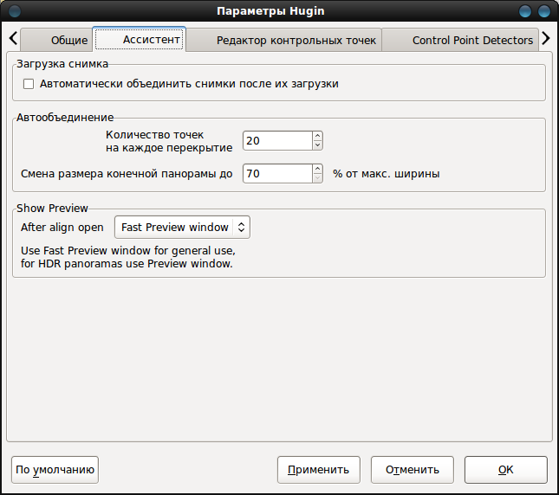Open the Control Point Detectors tab
This screenshot has height=495, width=559.
(x=460, y=40)
